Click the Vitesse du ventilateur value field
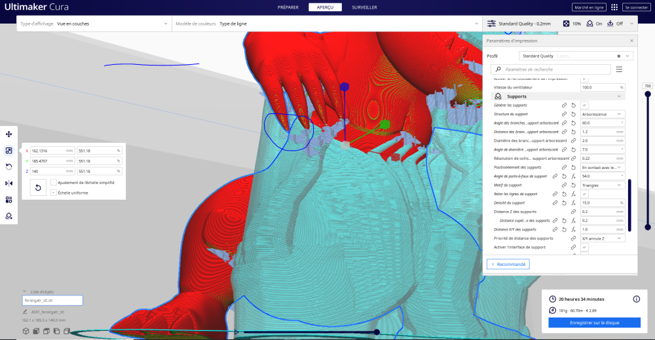 (x=603, y=87)
